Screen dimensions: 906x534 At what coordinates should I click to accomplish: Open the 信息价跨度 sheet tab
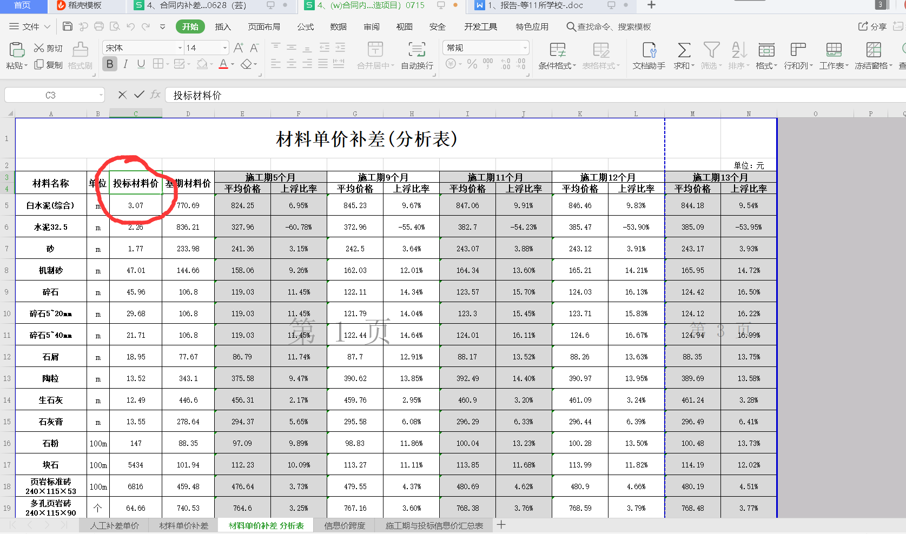pyautogui.click(x=345, y=525)
